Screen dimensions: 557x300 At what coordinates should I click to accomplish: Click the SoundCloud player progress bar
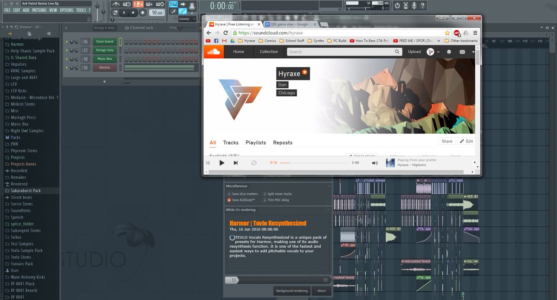tap(314, 163)
